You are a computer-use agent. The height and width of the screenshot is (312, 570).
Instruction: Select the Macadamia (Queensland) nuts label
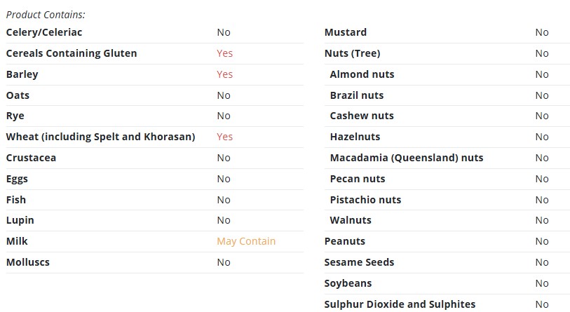coord(407,158)
